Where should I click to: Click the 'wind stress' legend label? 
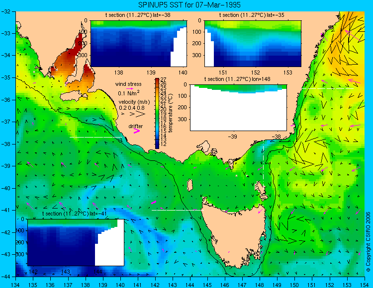[x=128, y=84]
